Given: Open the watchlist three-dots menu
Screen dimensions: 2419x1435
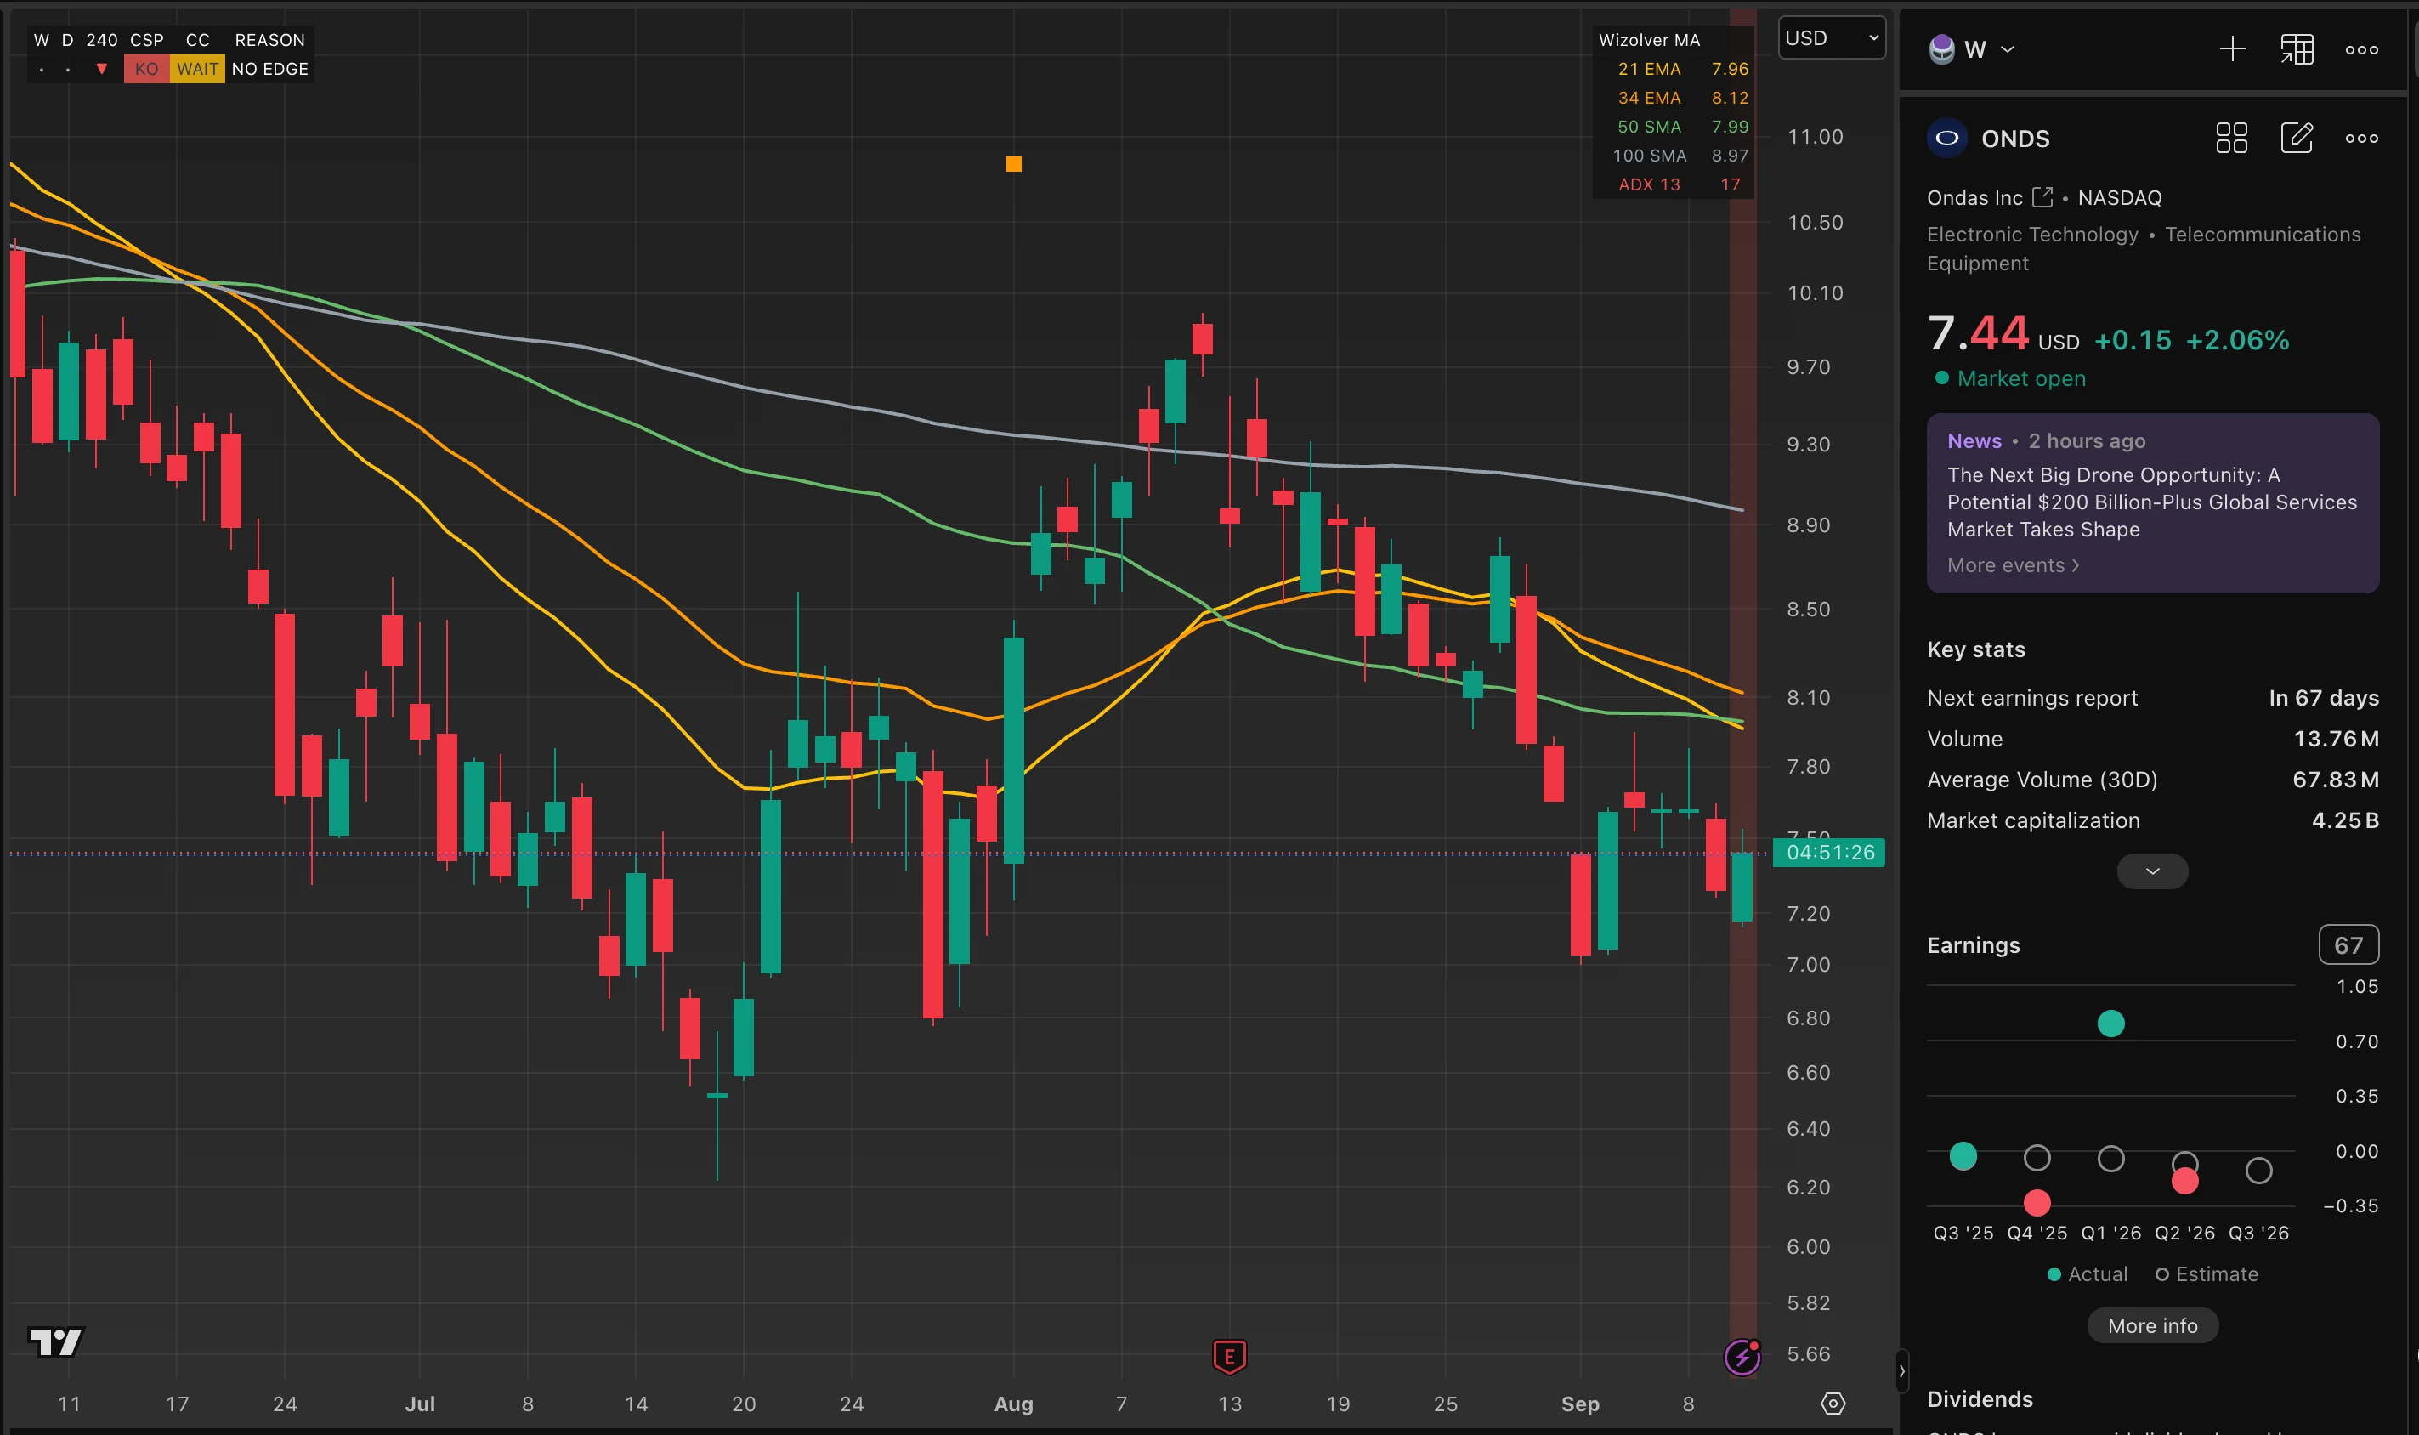Looking at the screenshot, I should click(x=2362, y=49).
